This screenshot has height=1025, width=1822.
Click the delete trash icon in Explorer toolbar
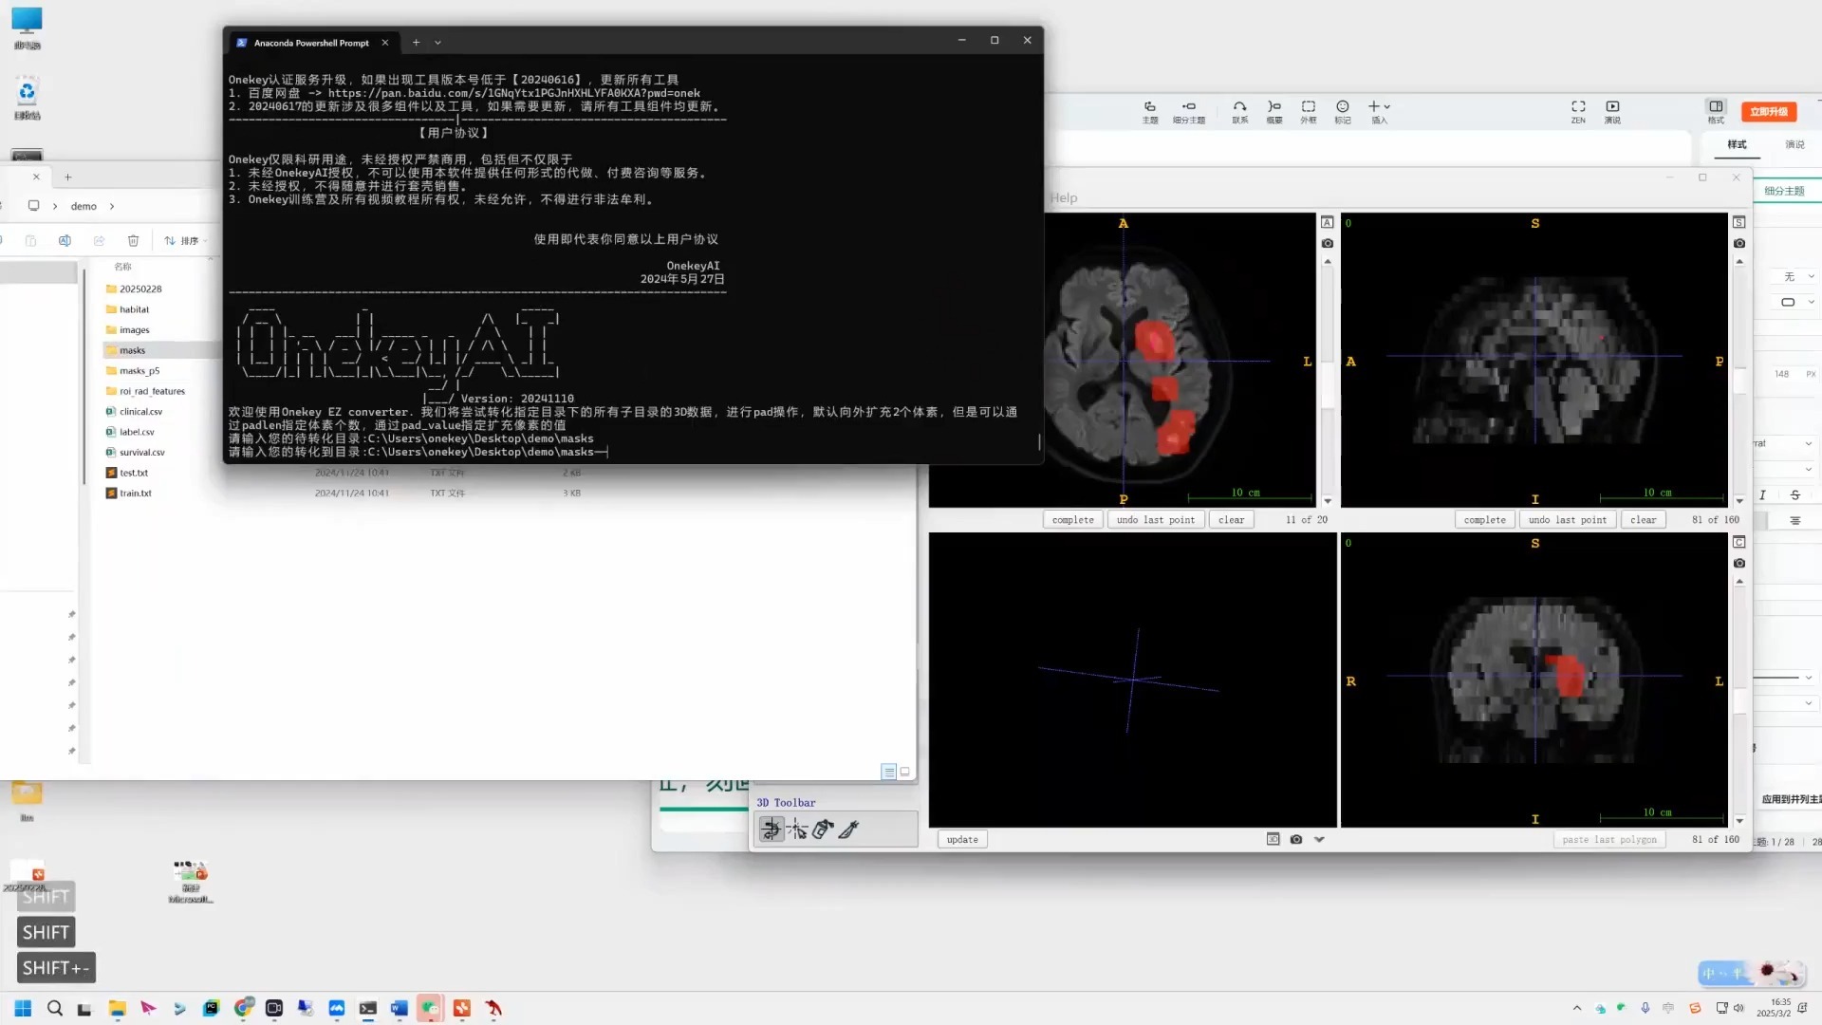133,240
